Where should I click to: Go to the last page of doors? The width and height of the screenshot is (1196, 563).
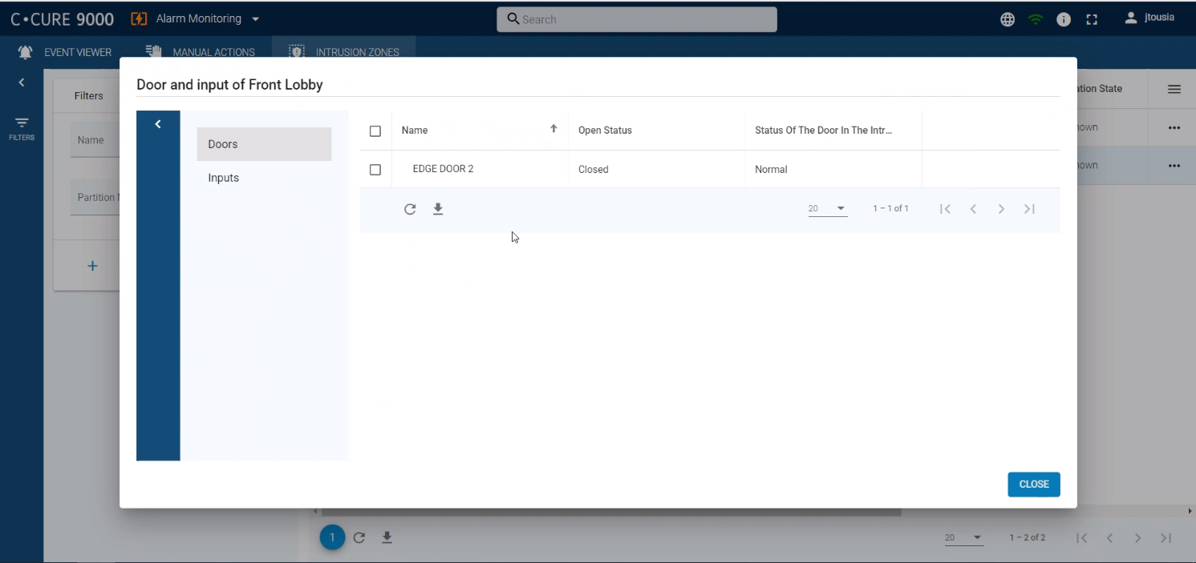1029,209
